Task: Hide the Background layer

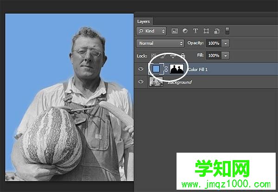Action: tap(141, 81)
